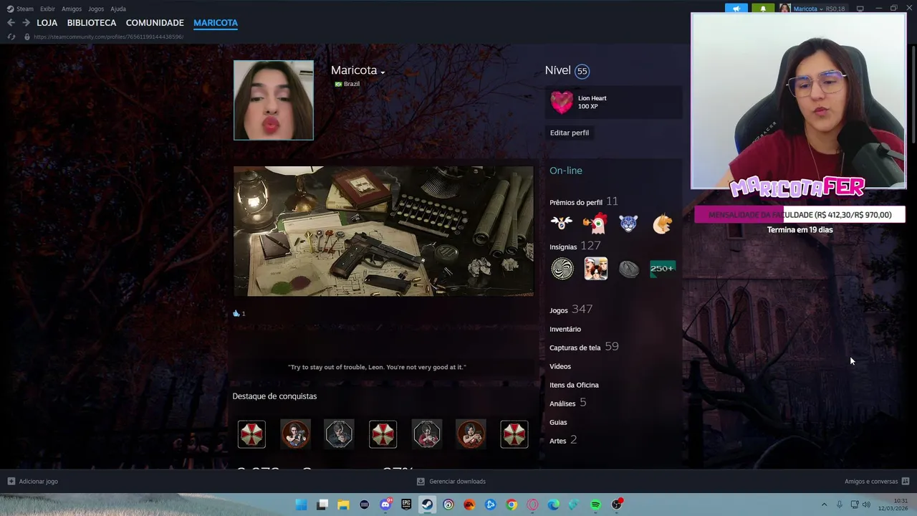
Task: Go back with the left arrow
Action: 11,23
